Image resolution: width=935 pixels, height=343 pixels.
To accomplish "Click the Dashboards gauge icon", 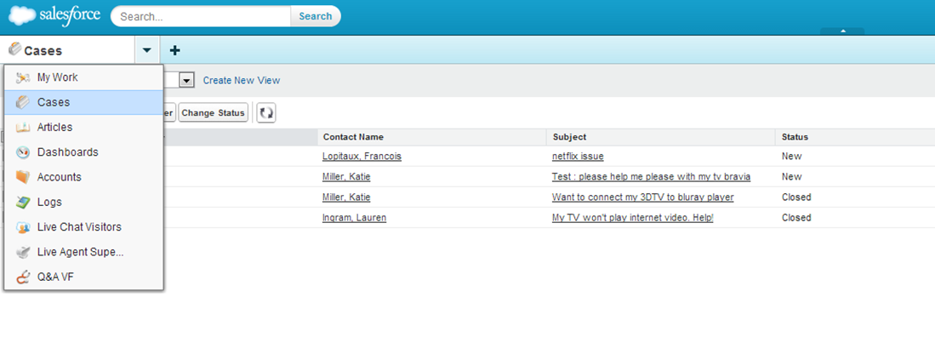I will tap(23, 152).
